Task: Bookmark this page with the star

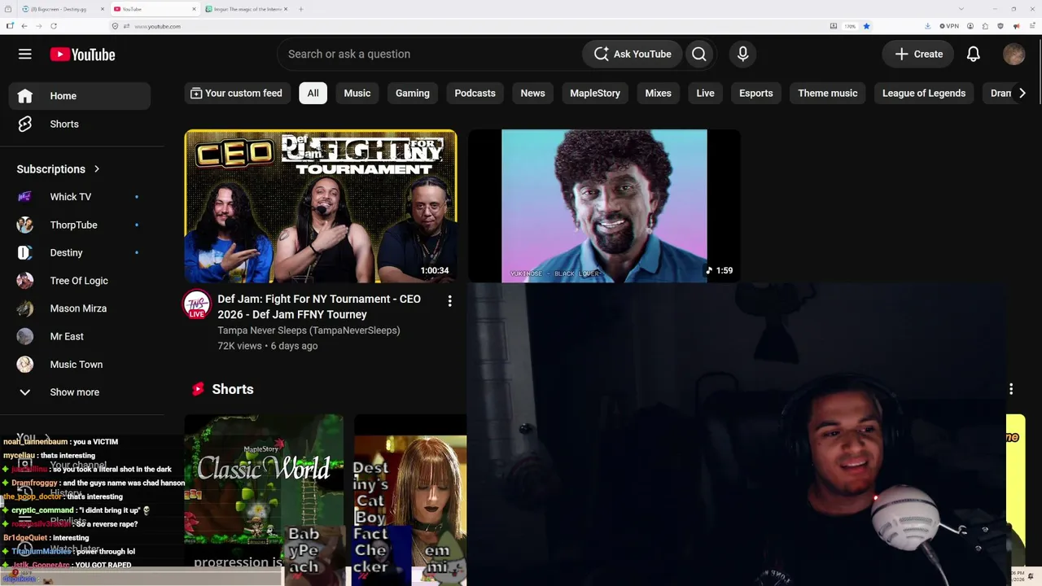Action: (866, 26)
